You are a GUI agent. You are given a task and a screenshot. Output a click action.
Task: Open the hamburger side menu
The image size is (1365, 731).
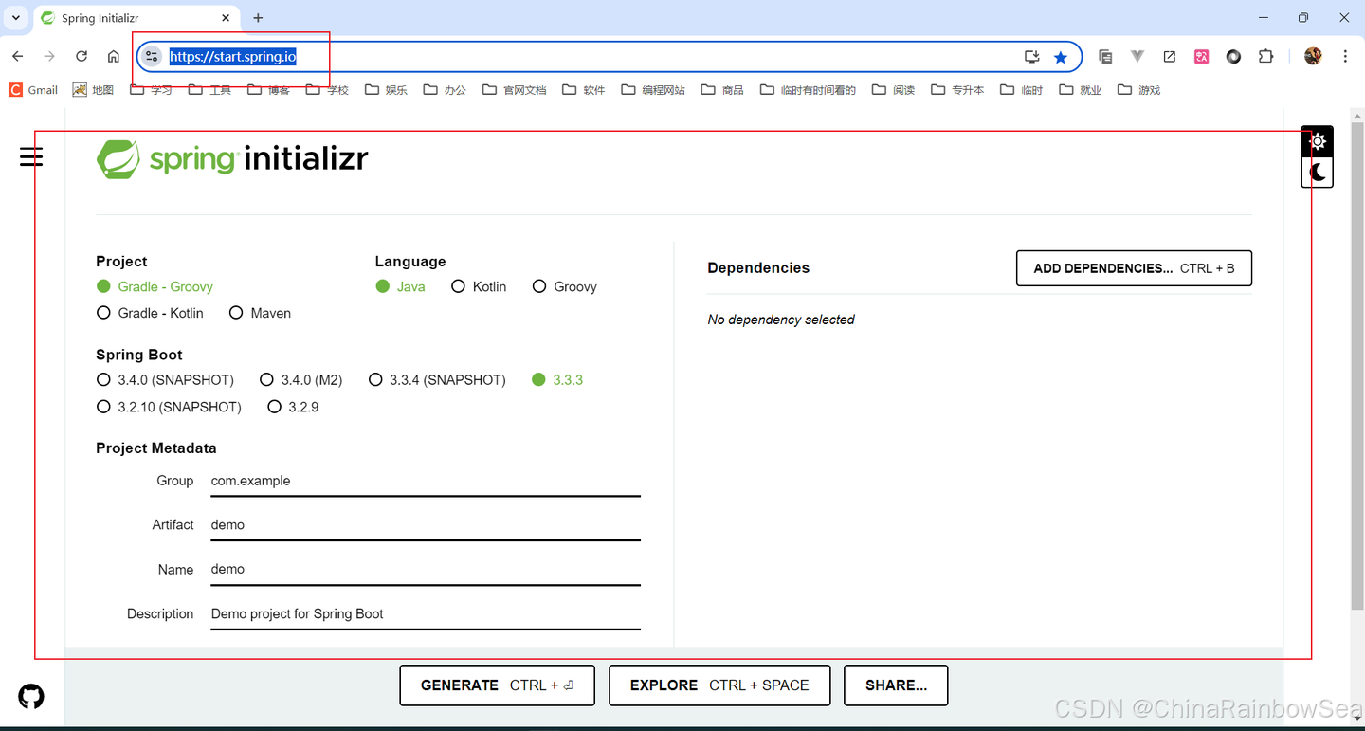click(31, 156)
